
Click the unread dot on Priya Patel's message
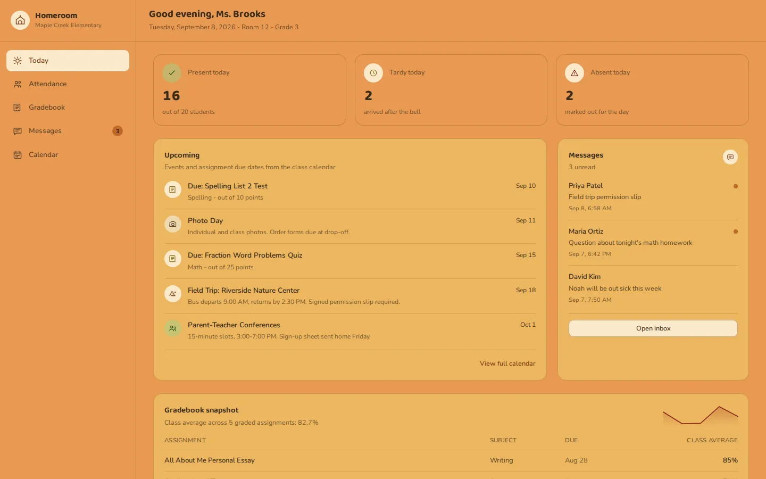point(736,186)
